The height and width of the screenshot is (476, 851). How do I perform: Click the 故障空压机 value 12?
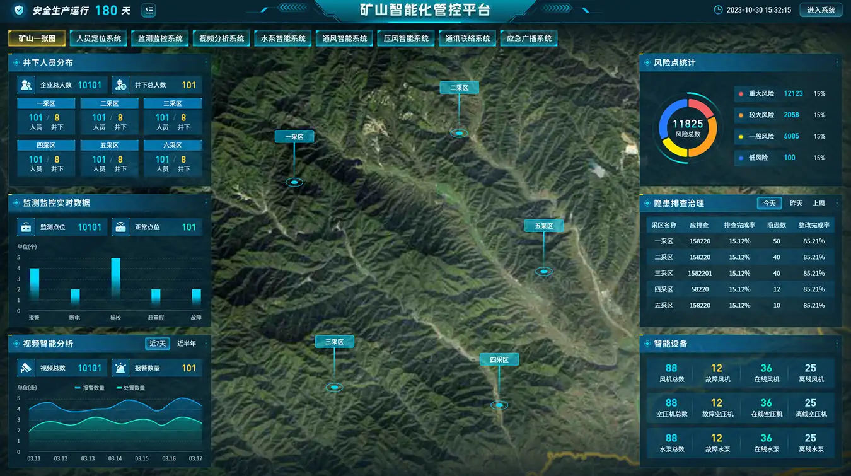click(717, 403)
